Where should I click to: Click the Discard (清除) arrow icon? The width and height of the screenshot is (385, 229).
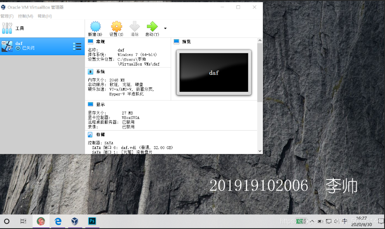135,26
